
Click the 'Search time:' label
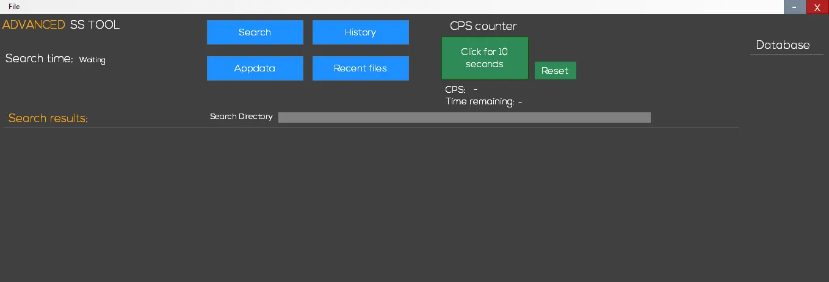39,59
